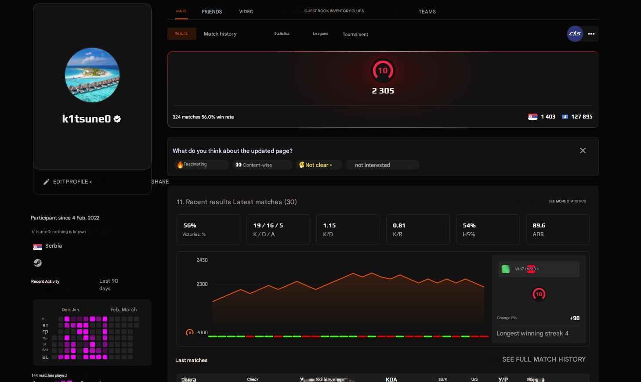Select the Fascinating feedback chip
This screenshot has width=641, height=382.
pos(201,165)
